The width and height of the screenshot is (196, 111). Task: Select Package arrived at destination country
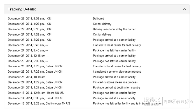(116, 88)
